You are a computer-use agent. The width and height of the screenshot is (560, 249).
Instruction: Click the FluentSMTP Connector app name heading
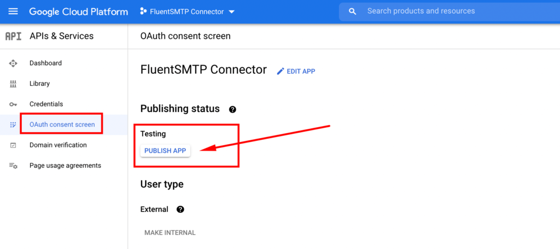203,69
